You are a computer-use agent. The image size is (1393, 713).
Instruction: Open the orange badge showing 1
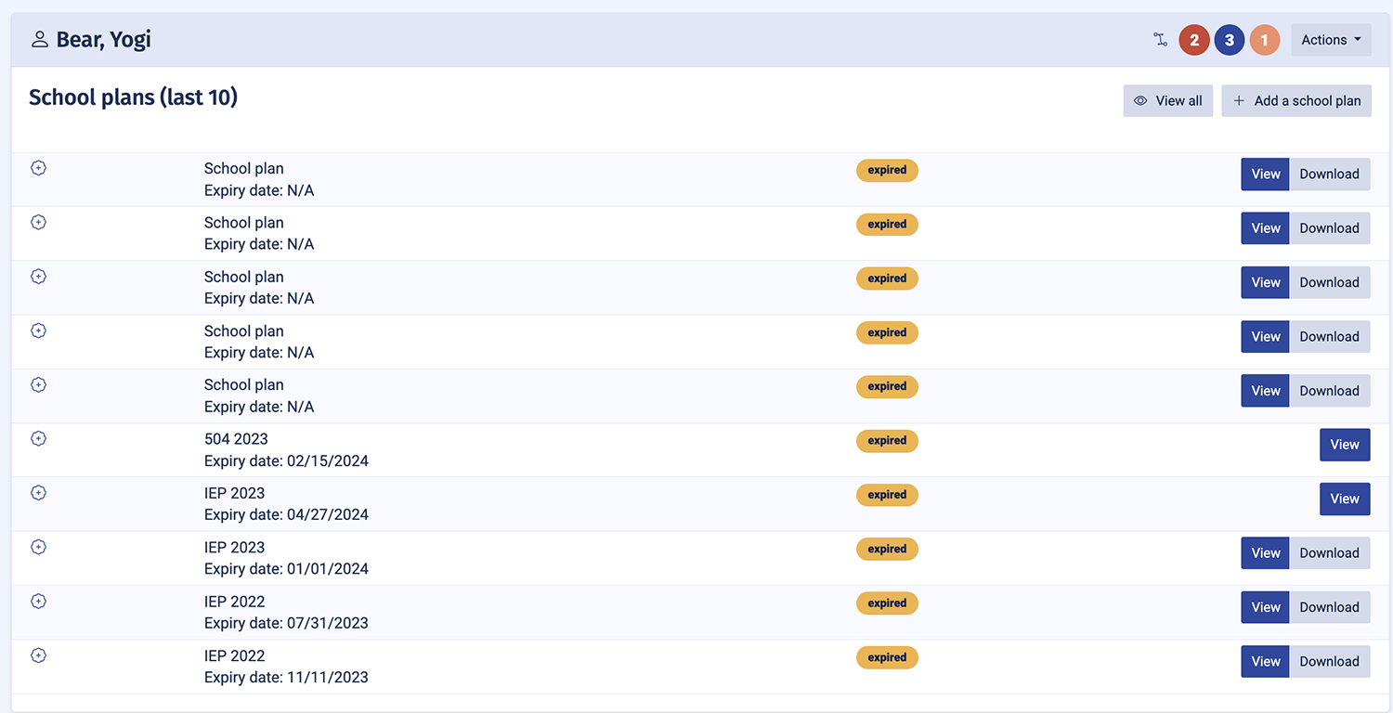[x=1264, y=40]
